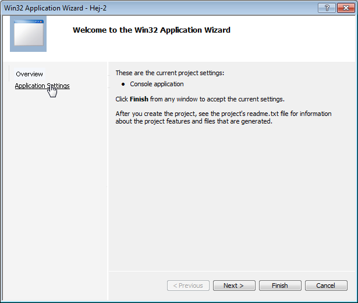Cancel the Win32 Application Wizard
Screen dimensions: 358x303
[326, 286]
